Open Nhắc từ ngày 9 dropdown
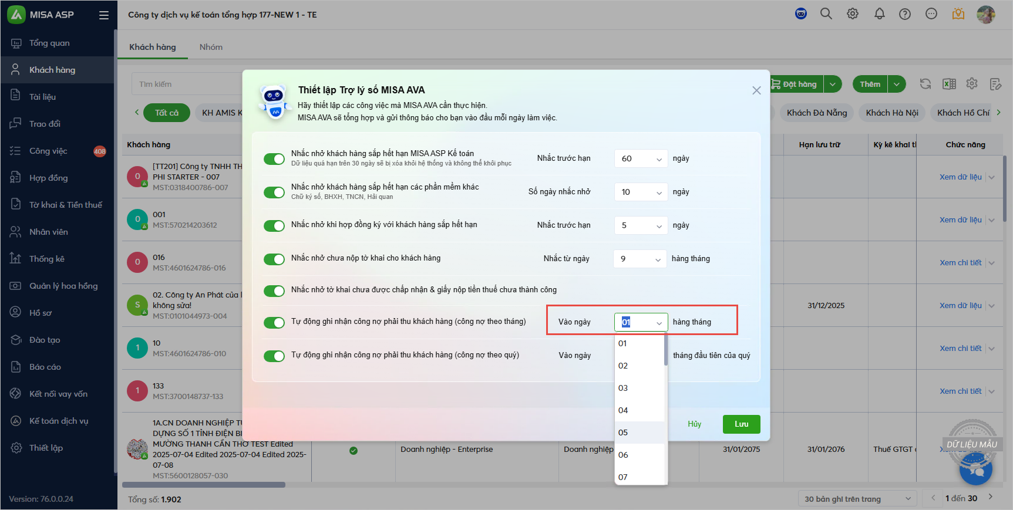Image resolution: width=1013 pixels, height=510 pixels. 640,259
